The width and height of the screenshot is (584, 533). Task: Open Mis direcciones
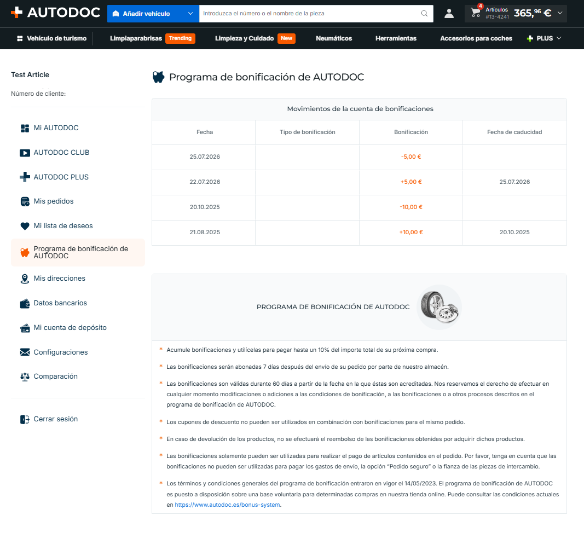pyautogui.click(x=59, y=278)
